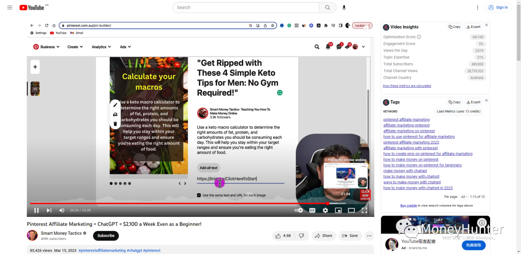Click Pinterest search icon in video
Screen dimensions: 521x254
(317, 47)
